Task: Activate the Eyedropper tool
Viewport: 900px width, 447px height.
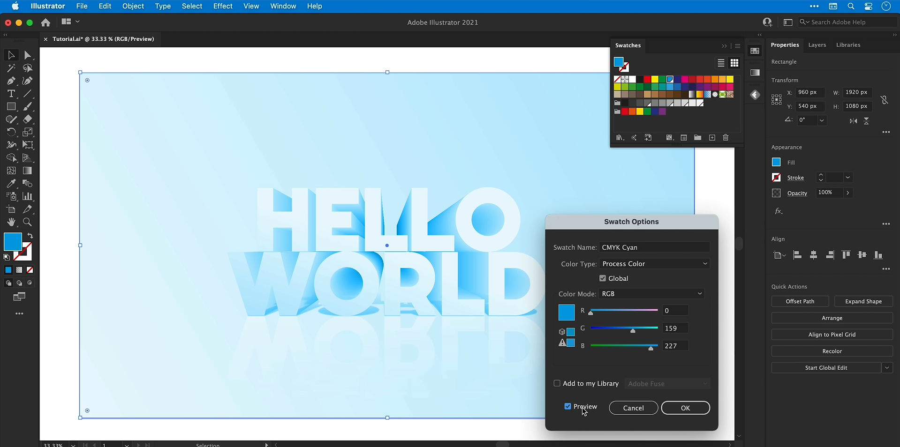Action: [x=11, y=184]
